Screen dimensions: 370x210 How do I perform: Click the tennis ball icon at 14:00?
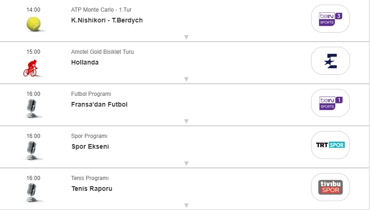tap(34, 24)
